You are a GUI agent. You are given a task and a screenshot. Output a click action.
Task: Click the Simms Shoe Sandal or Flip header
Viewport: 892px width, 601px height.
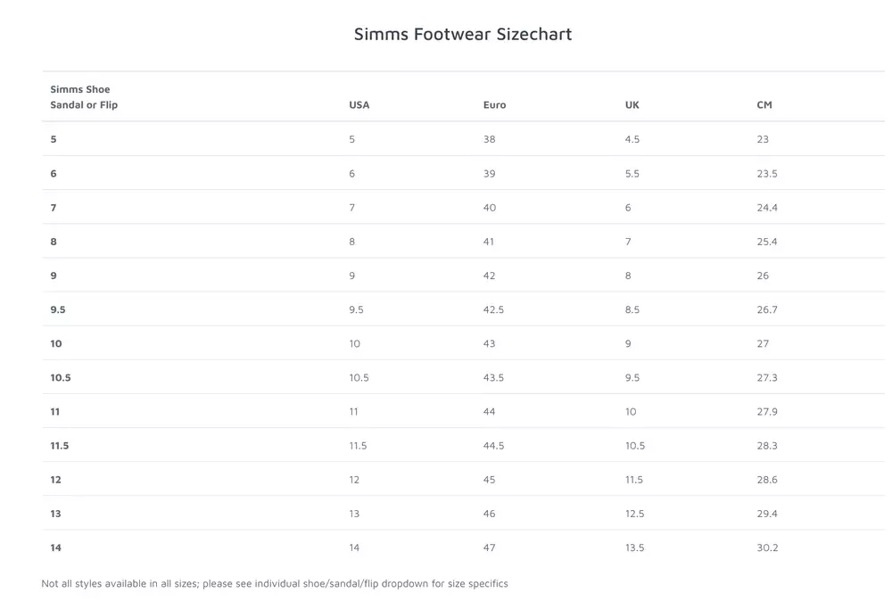84,96
